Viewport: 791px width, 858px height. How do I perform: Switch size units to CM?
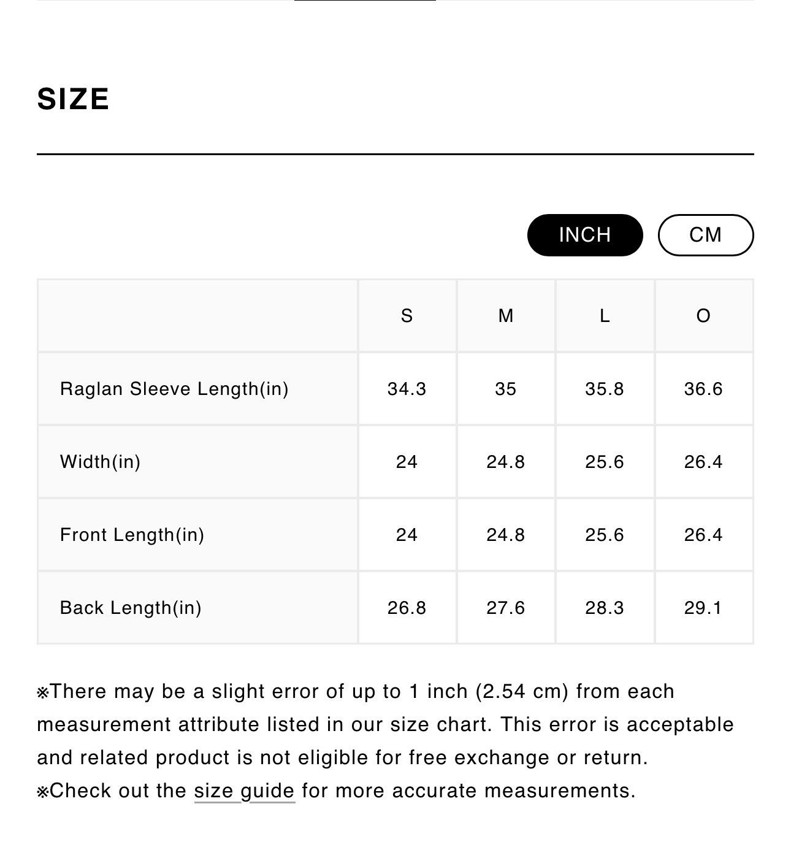pyautogui.click(x=705, y=235)
